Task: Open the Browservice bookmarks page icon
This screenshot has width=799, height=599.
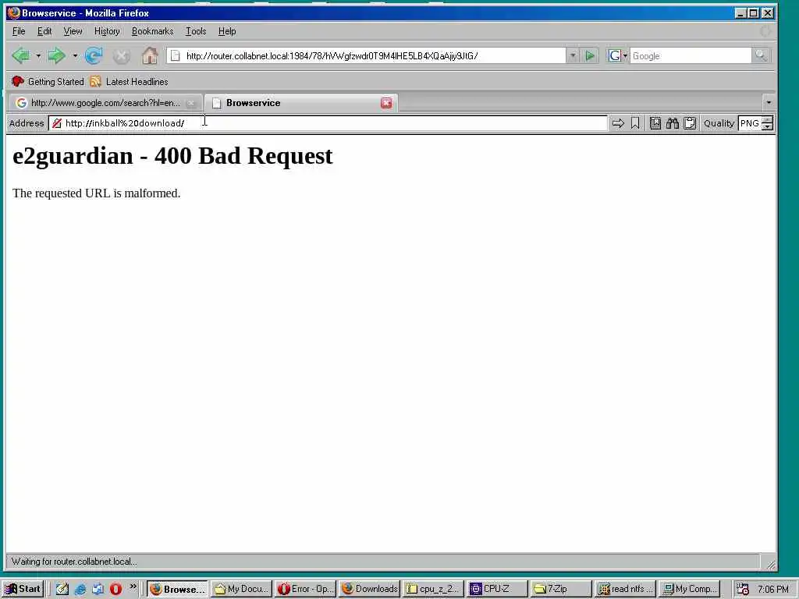Action: click(x=655, y=123)
